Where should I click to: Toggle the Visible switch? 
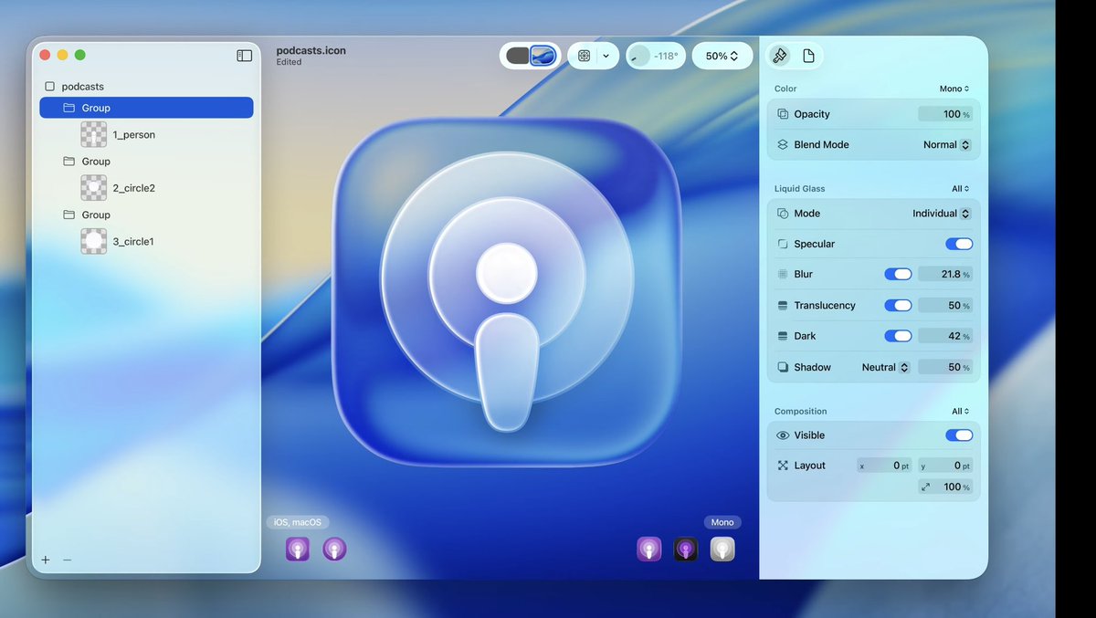click(x=959, y=435)
